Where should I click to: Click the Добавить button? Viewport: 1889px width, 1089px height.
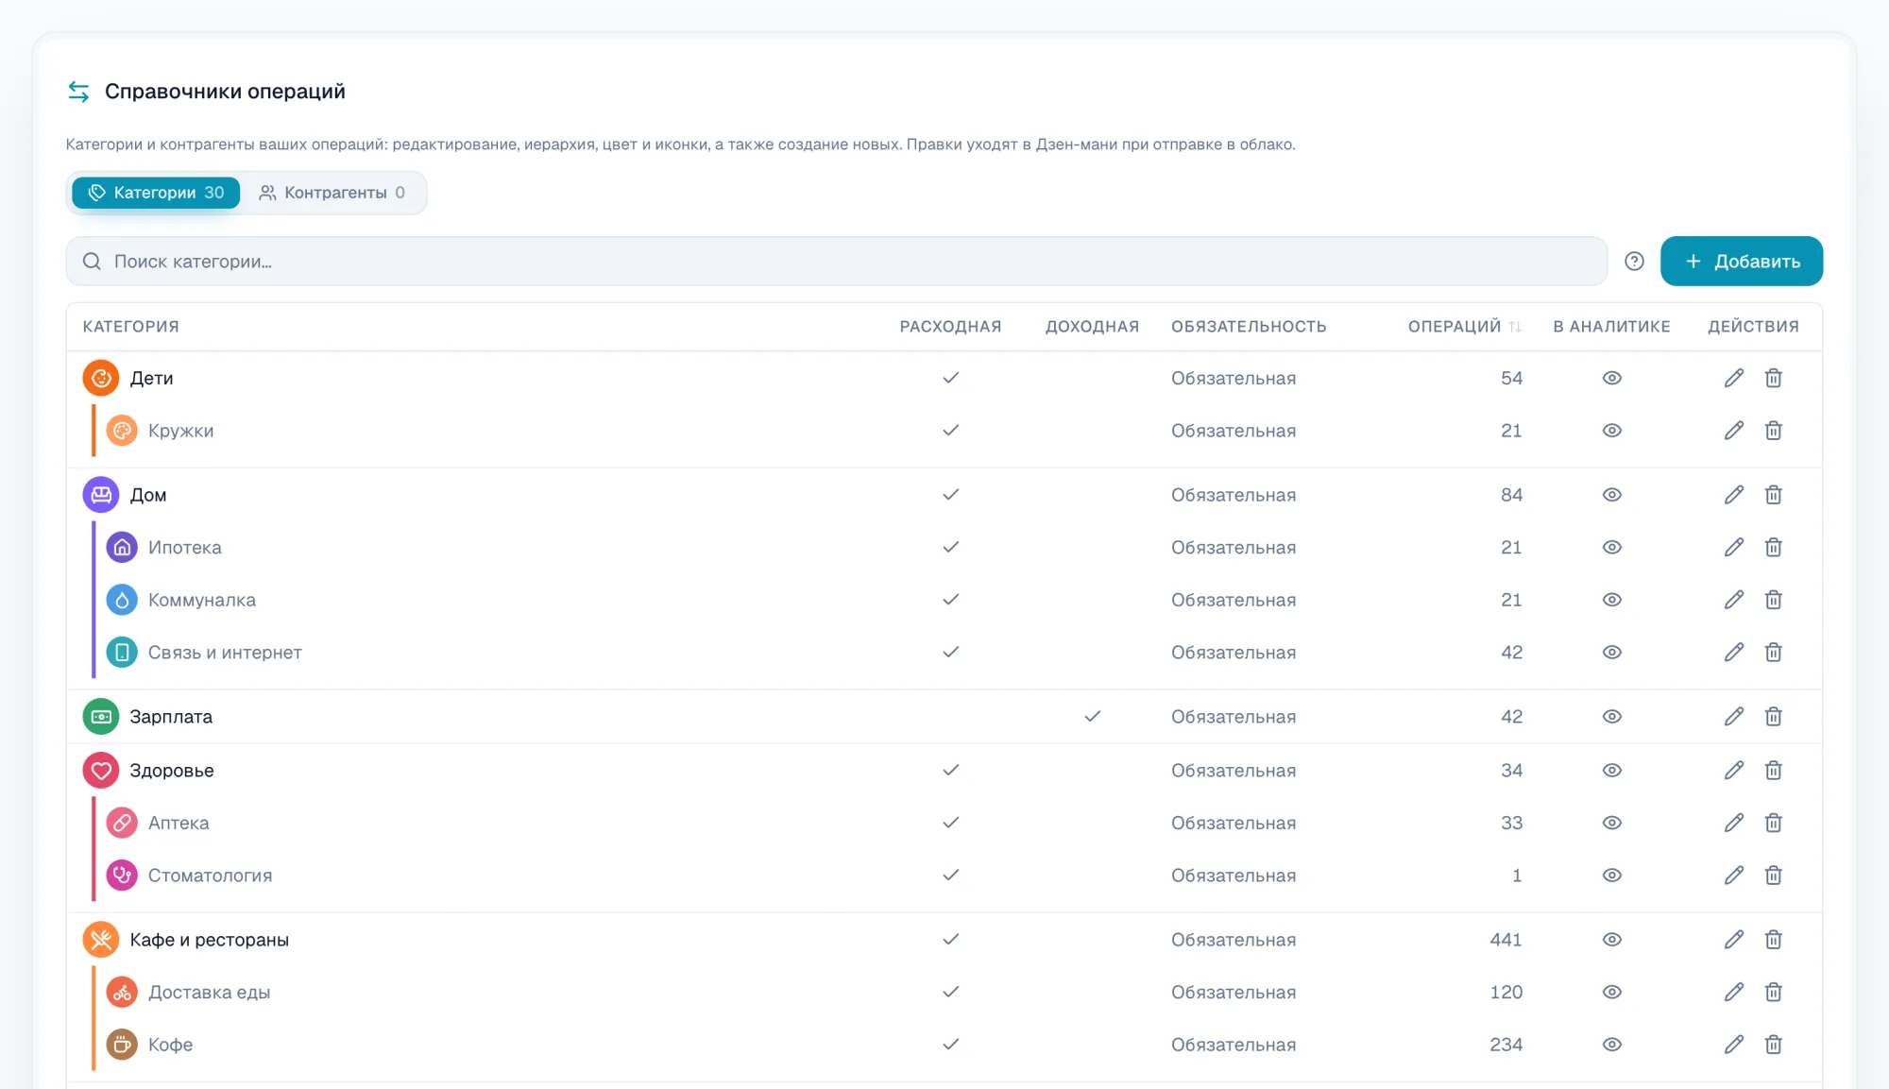pyautogui.click(x=1742, y=262)
